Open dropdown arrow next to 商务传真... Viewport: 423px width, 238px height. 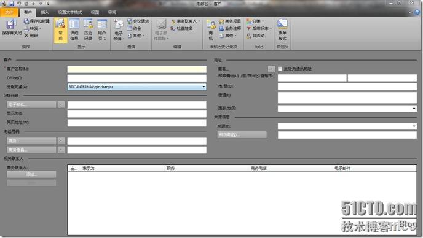coord(61,150)
